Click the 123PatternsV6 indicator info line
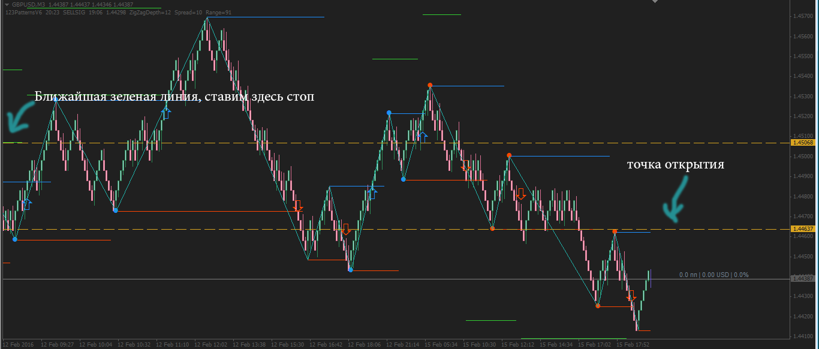 pos(118,12)
